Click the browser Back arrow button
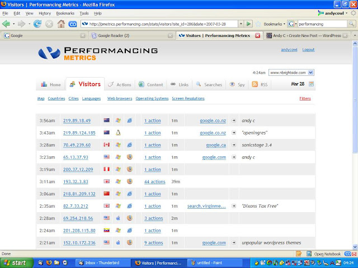Image resolution: width=358 pixels, height=268 pixels. coord(6,23)
